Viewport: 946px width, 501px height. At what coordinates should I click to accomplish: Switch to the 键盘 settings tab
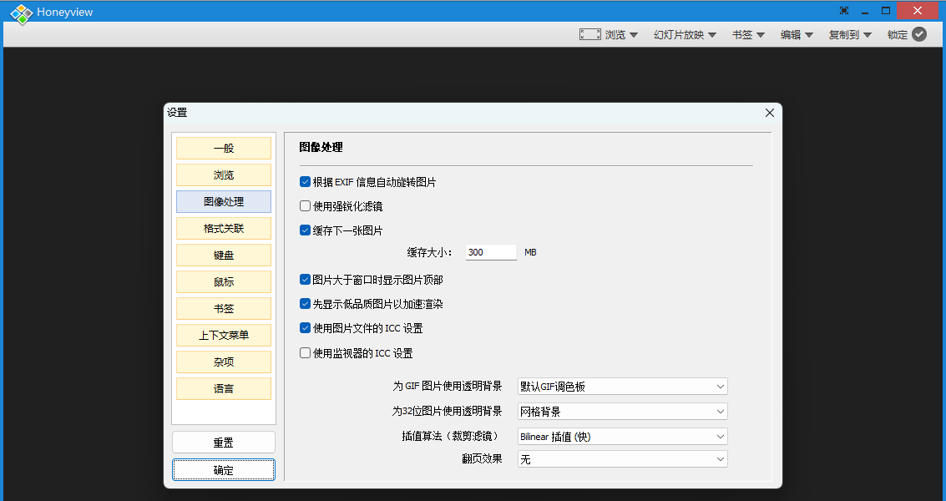click(x=224, y=255)
